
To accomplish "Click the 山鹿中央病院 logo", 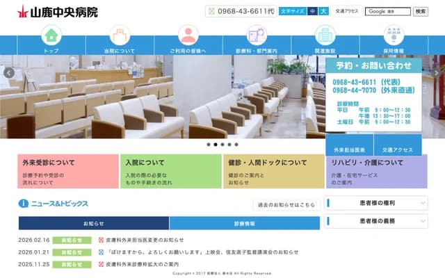I will pos(57,12).
